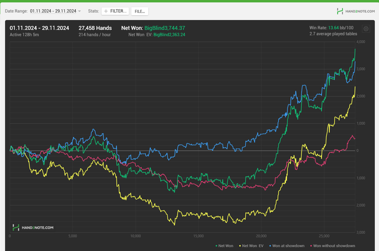The width and height of the screenshot is (379, 251).
Task: Click the 2.7 average played tables text
Action: pos(333,34)
